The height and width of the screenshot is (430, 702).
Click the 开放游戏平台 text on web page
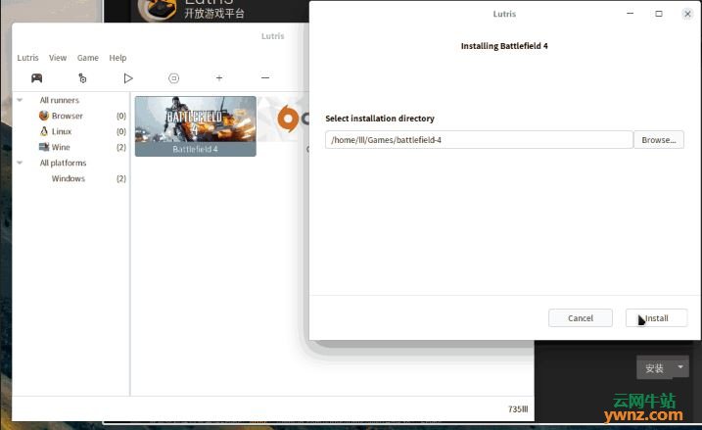click(x=214, y=14)
